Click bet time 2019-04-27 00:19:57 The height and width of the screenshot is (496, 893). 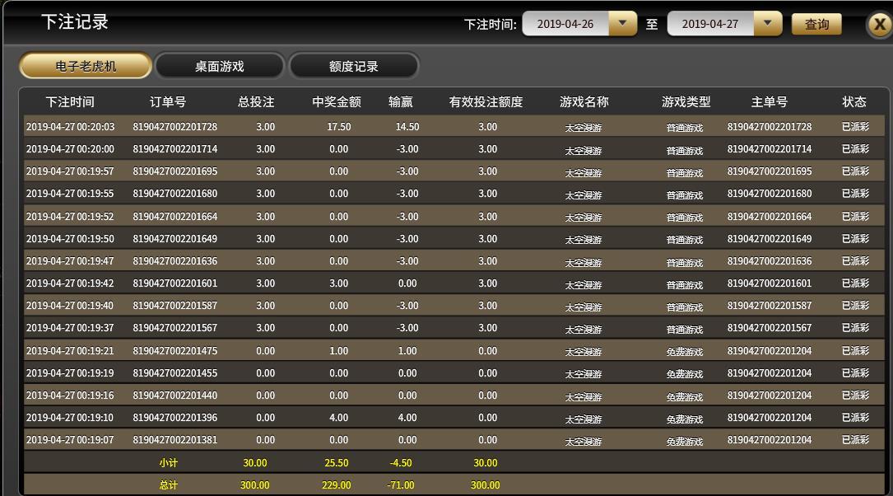(x=70, y=171)
